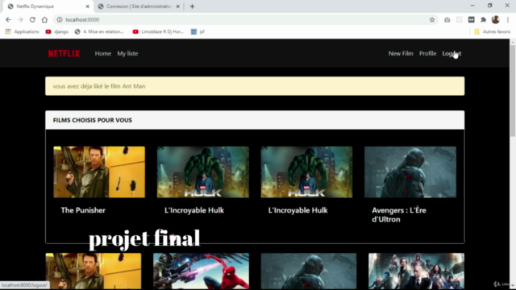Open the Limoblaze ft Dj Hor bookmark

click(x=158, y=31)
